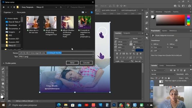This screenshot has height=108, width=192.
Task: Select the Pen tool in Photoshop toolbar
Action: coord(3,69)
